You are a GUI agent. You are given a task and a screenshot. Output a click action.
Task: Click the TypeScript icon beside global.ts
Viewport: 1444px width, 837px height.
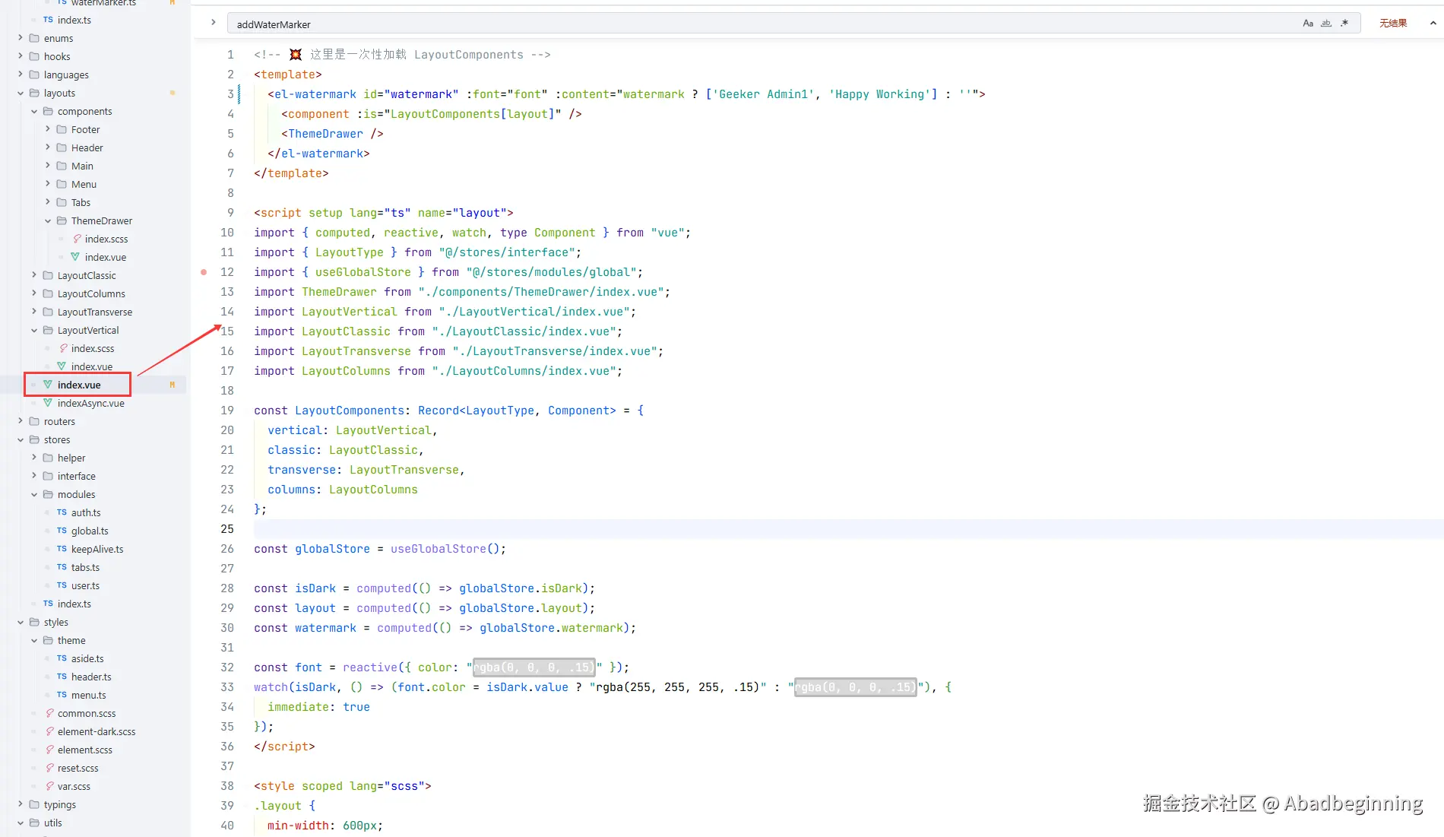(62, 531)
